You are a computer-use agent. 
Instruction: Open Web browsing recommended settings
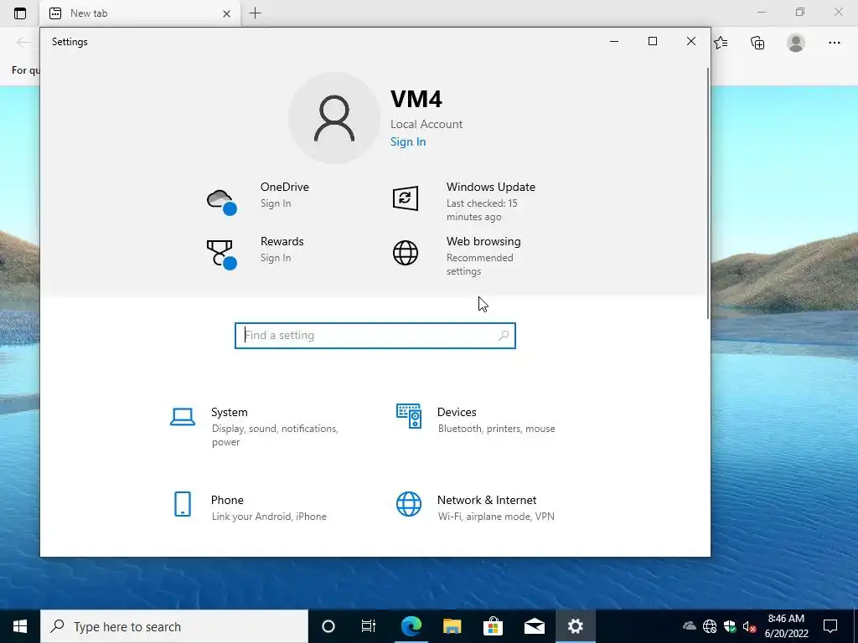coord(480,264)
